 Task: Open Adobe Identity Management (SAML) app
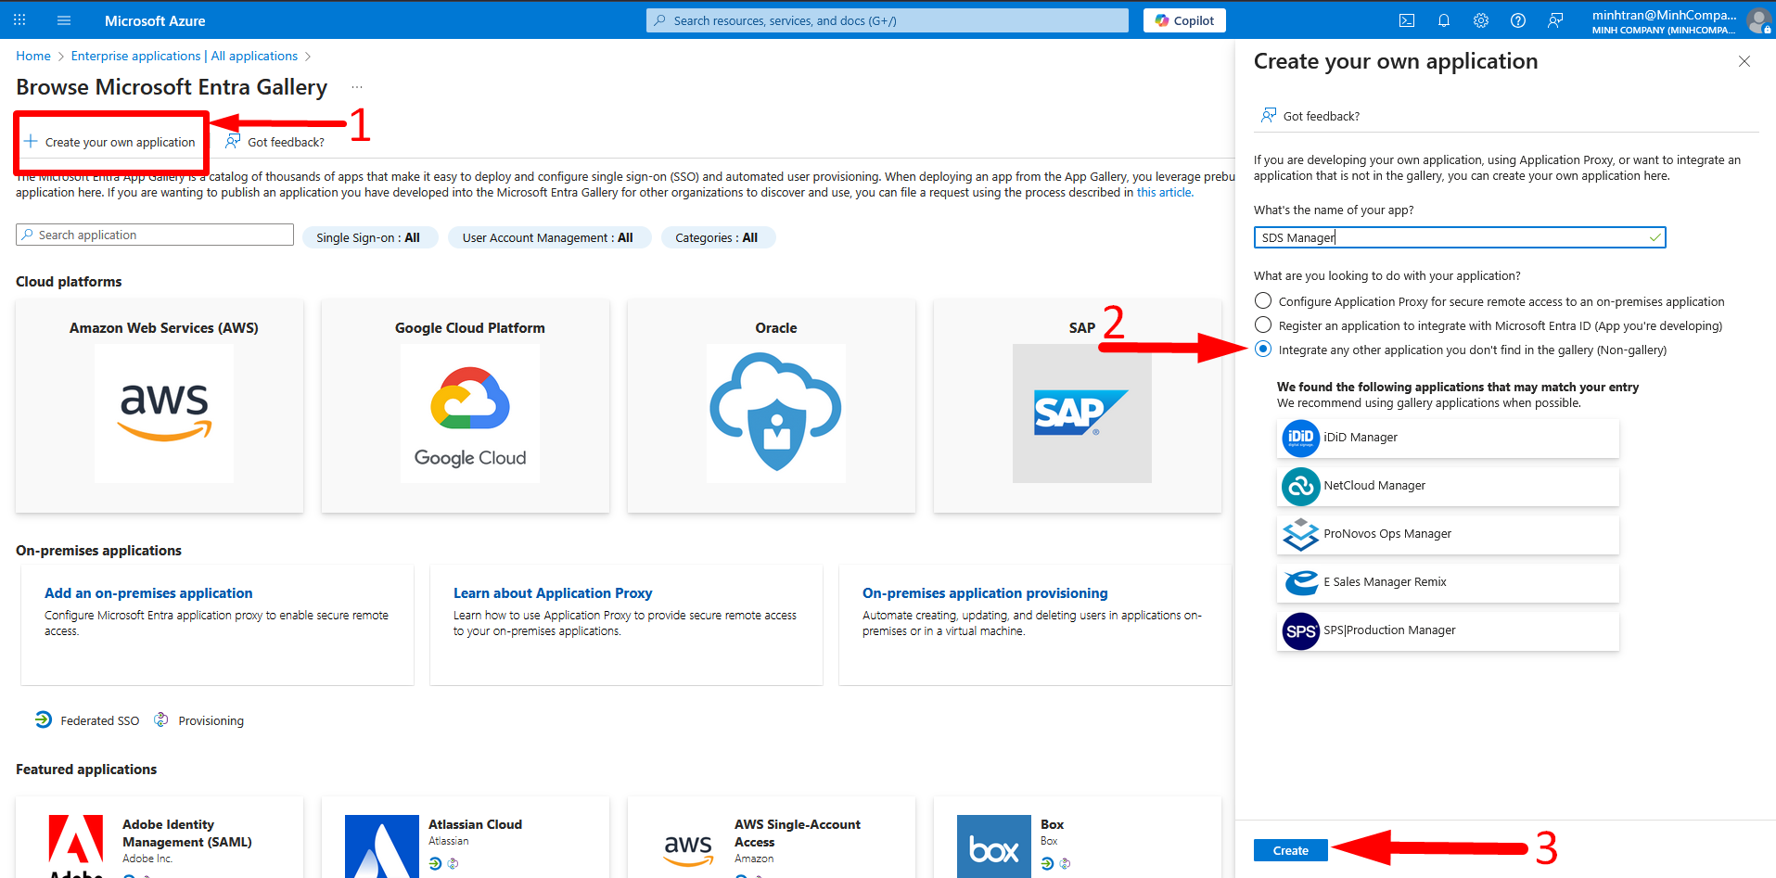160,837
